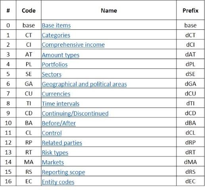Open the Amount types link
This screenshot has width=205, height=190.
[61, 55]
